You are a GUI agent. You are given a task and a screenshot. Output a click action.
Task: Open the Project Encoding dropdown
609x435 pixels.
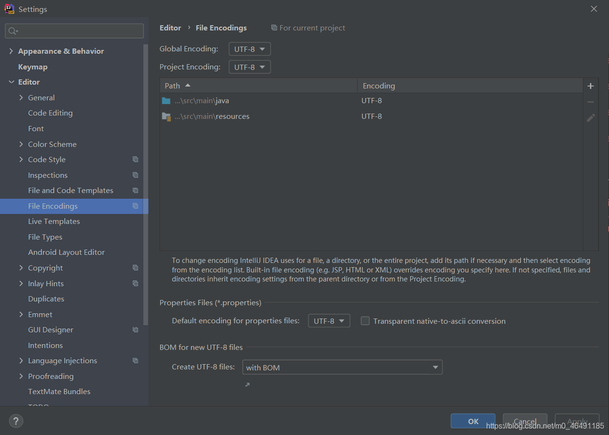point(250,67)
